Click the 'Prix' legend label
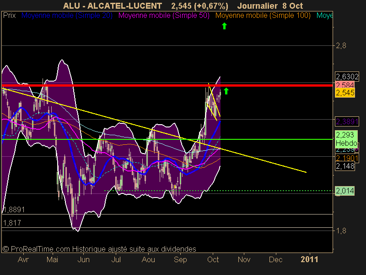366x275 pixels. (9, 16)
